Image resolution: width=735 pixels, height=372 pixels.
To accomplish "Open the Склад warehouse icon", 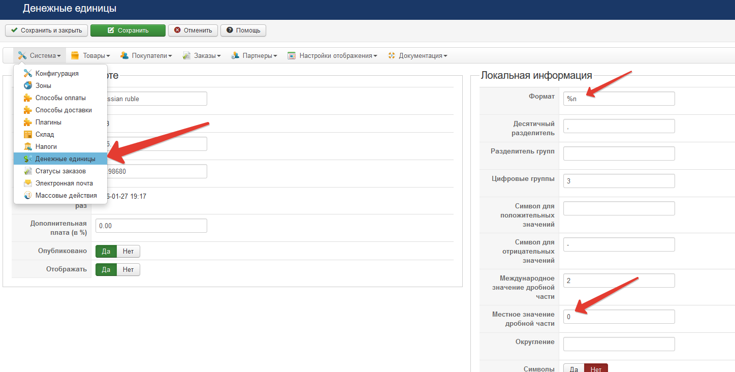I will coord(28,135).
